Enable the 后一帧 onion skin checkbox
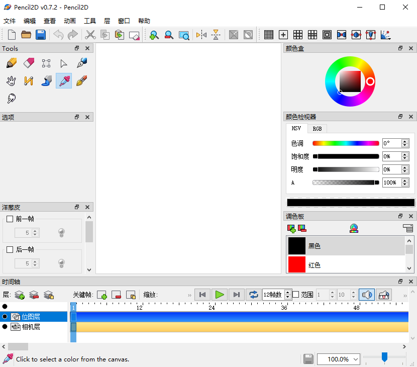 coord(10,249)
